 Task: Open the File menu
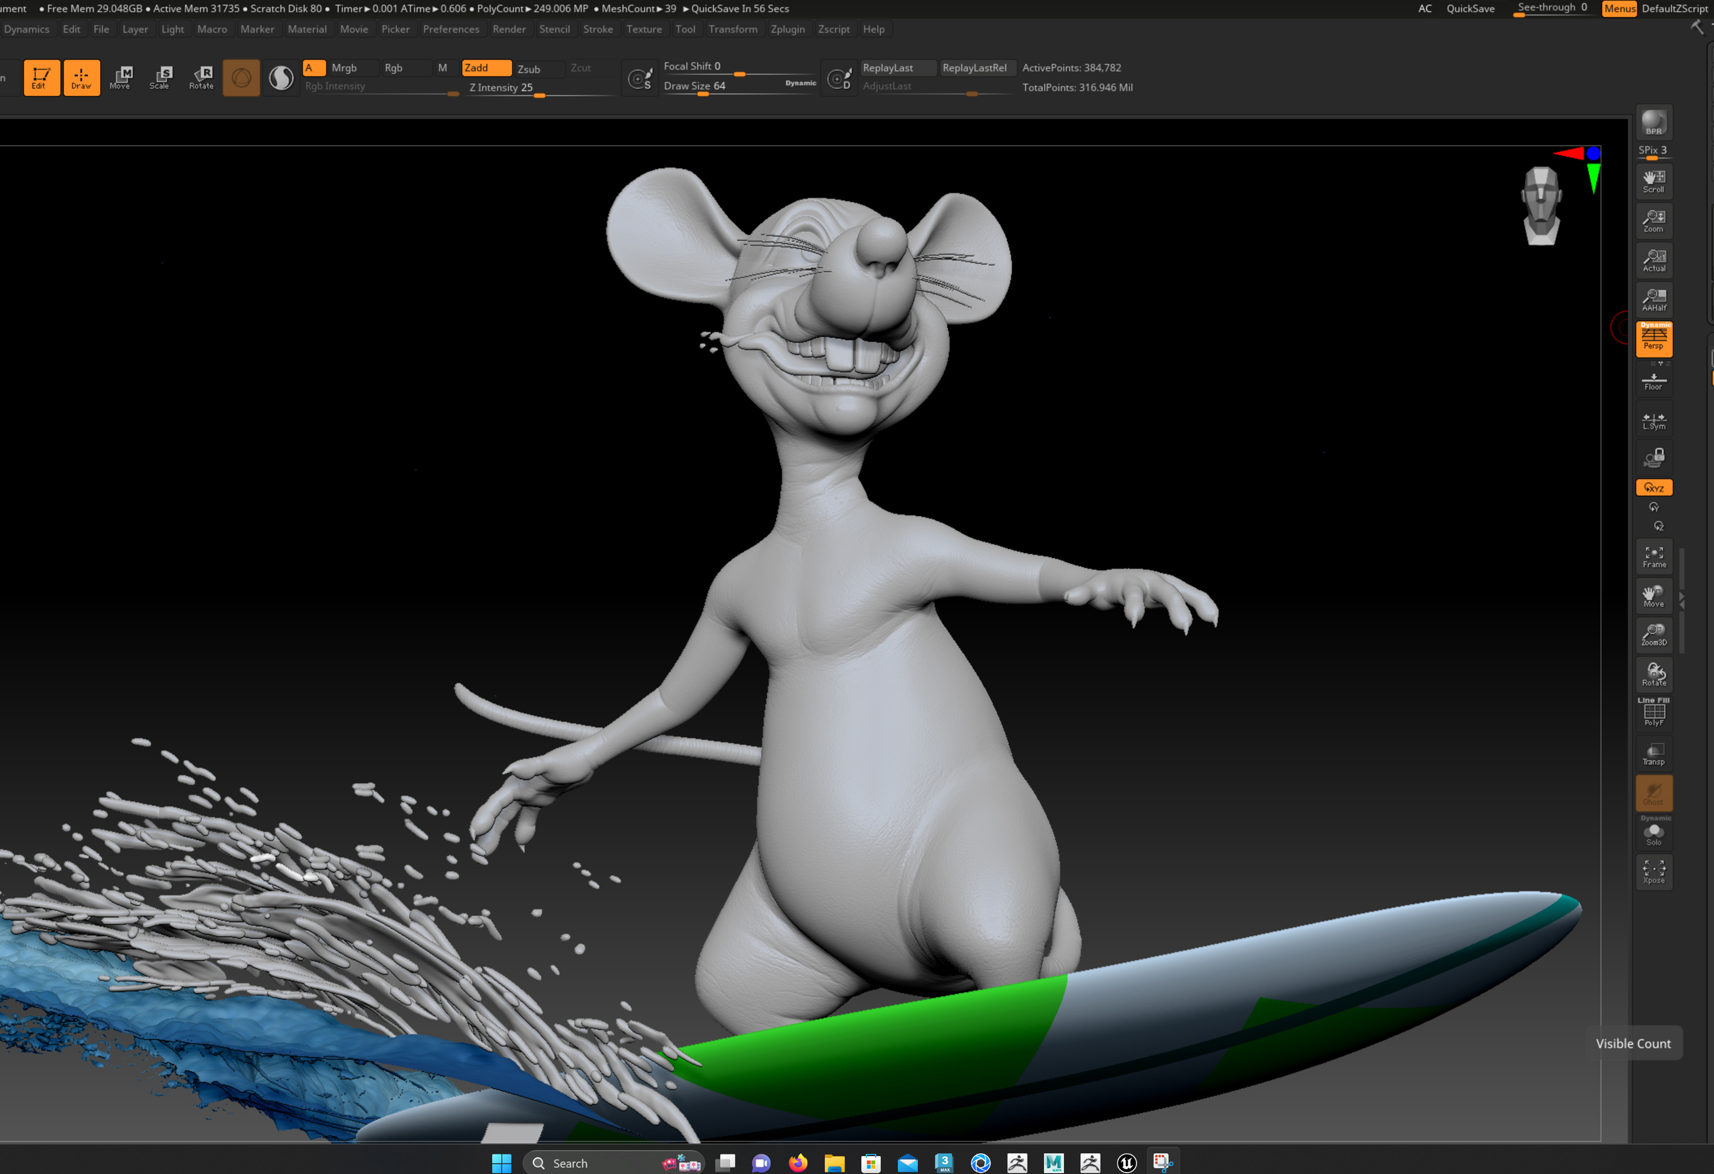(101, 29)
